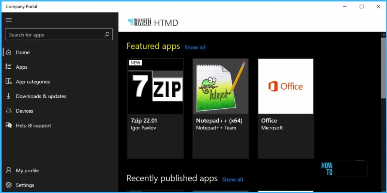Open the Devices page
387x193 pixels.
59,111
